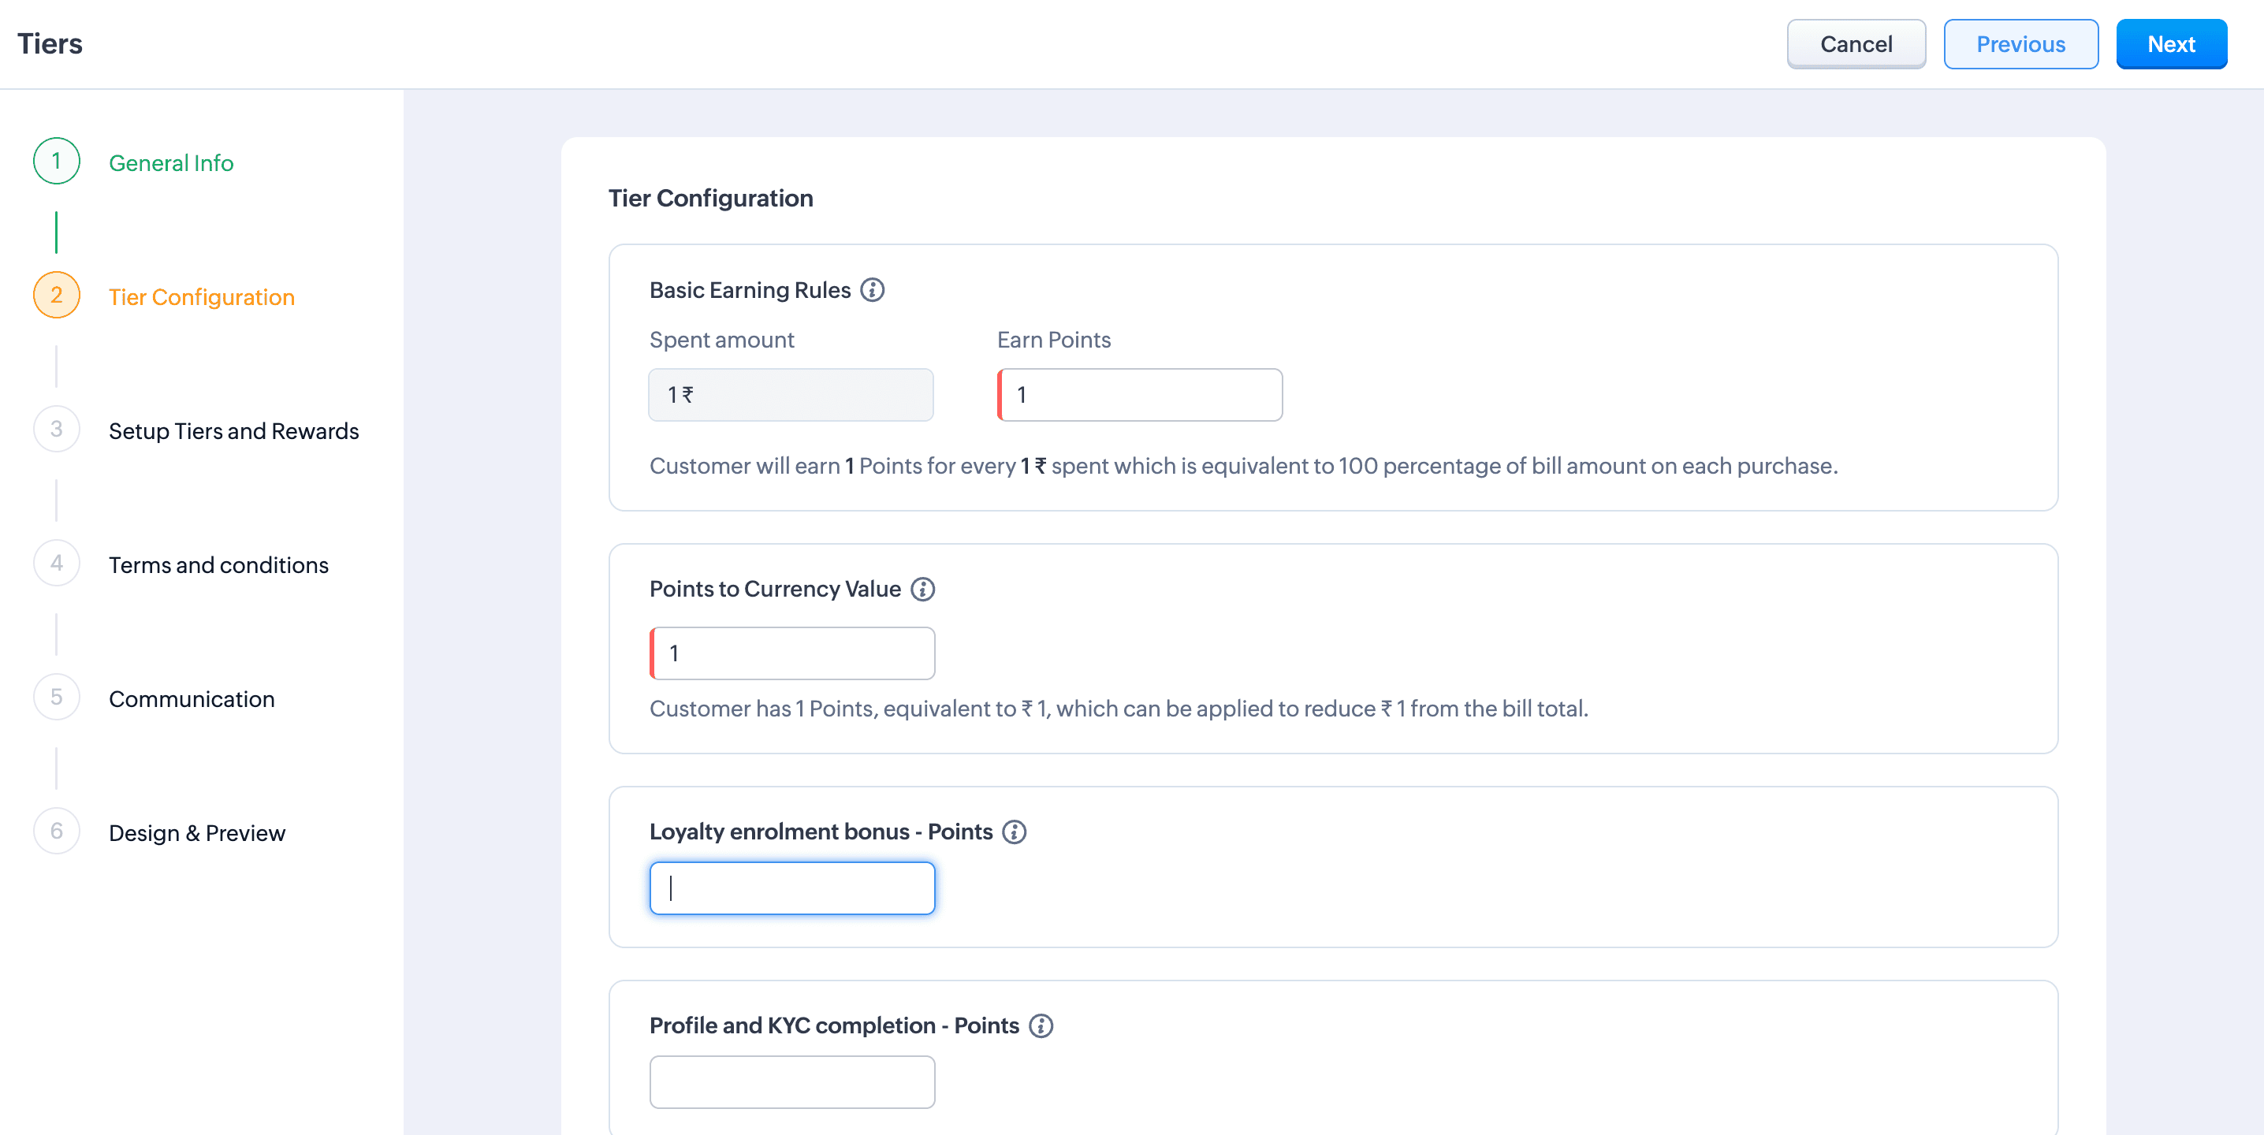Open the Setup Tiers and Rewards step

234,431
